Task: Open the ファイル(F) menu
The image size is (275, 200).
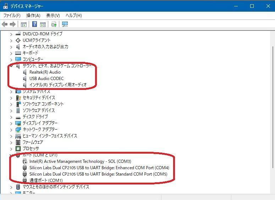Action: 12,16
